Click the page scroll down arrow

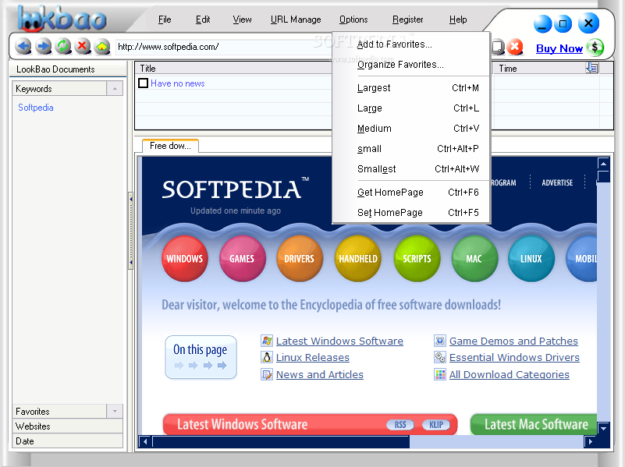(603, 428)
